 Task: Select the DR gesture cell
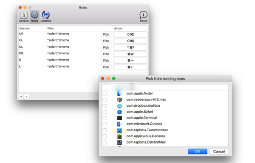(x=21, y=53)
